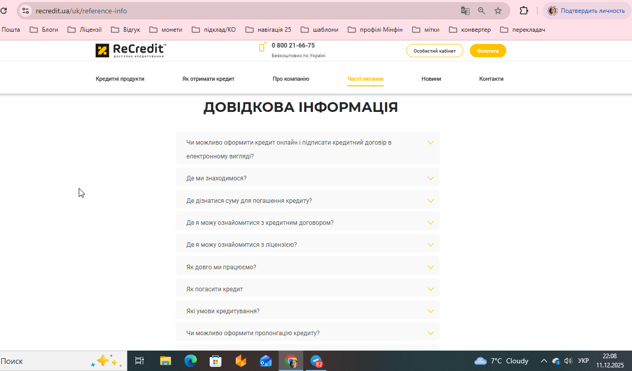632x371 pixels.
Task: Click the phone number 0 800 21-66-75
Action: [293, 45]
